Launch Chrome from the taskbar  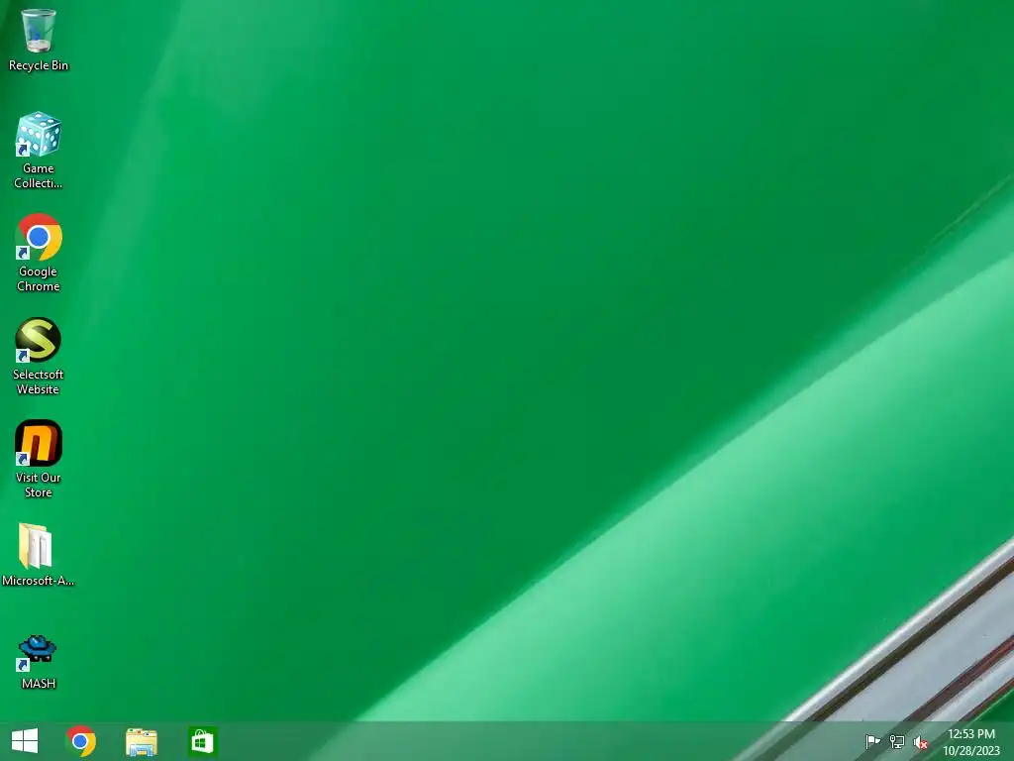tap(81, 741)
